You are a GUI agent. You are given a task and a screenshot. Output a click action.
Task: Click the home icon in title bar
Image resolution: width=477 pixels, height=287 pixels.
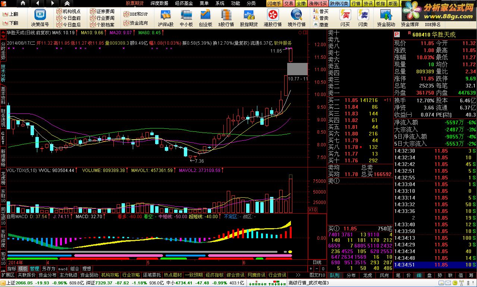click(x=23, y=3)
